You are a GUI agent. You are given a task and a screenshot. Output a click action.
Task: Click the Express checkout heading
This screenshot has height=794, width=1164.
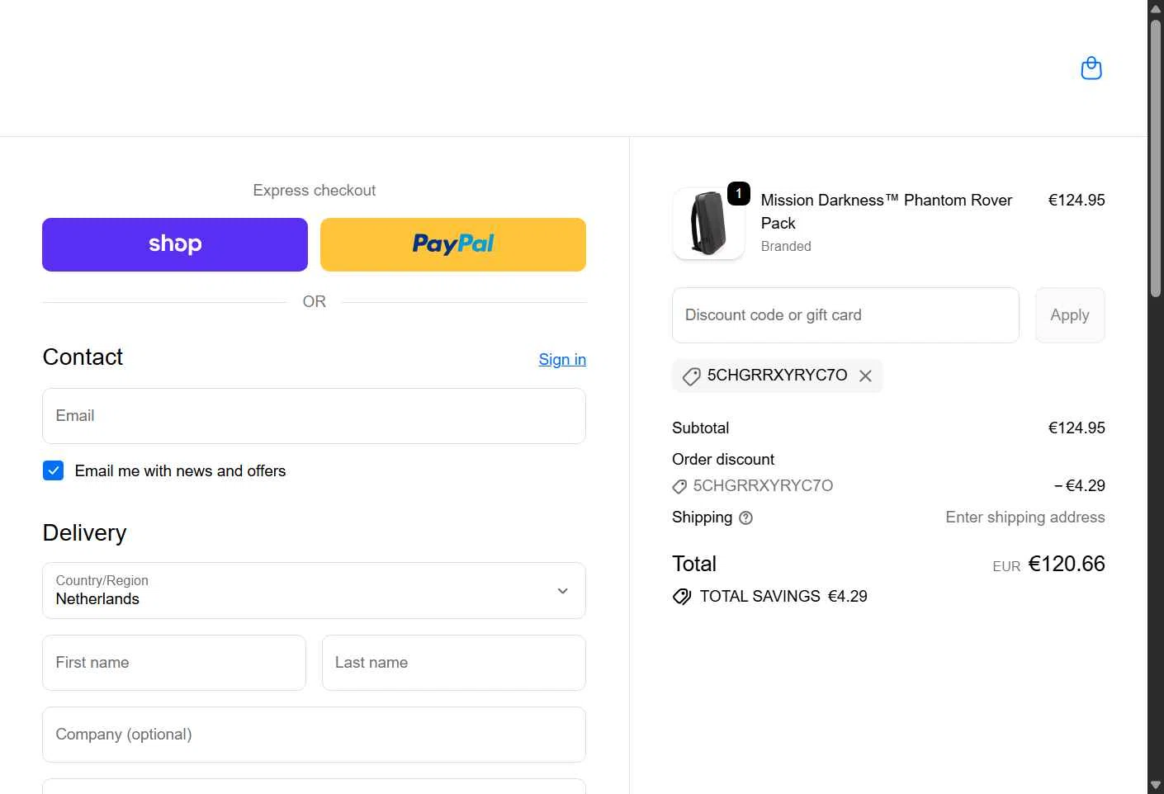click(x=315, y=191)
